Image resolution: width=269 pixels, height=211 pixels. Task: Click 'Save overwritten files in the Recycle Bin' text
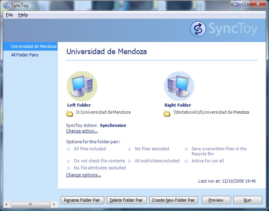219,151
